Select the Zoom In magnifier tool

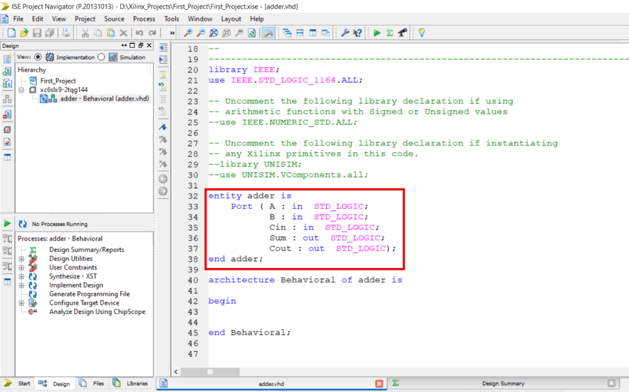189,33
